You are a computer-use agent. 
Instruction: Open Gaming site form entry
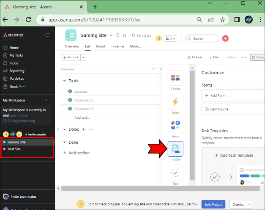pos(233,109)
